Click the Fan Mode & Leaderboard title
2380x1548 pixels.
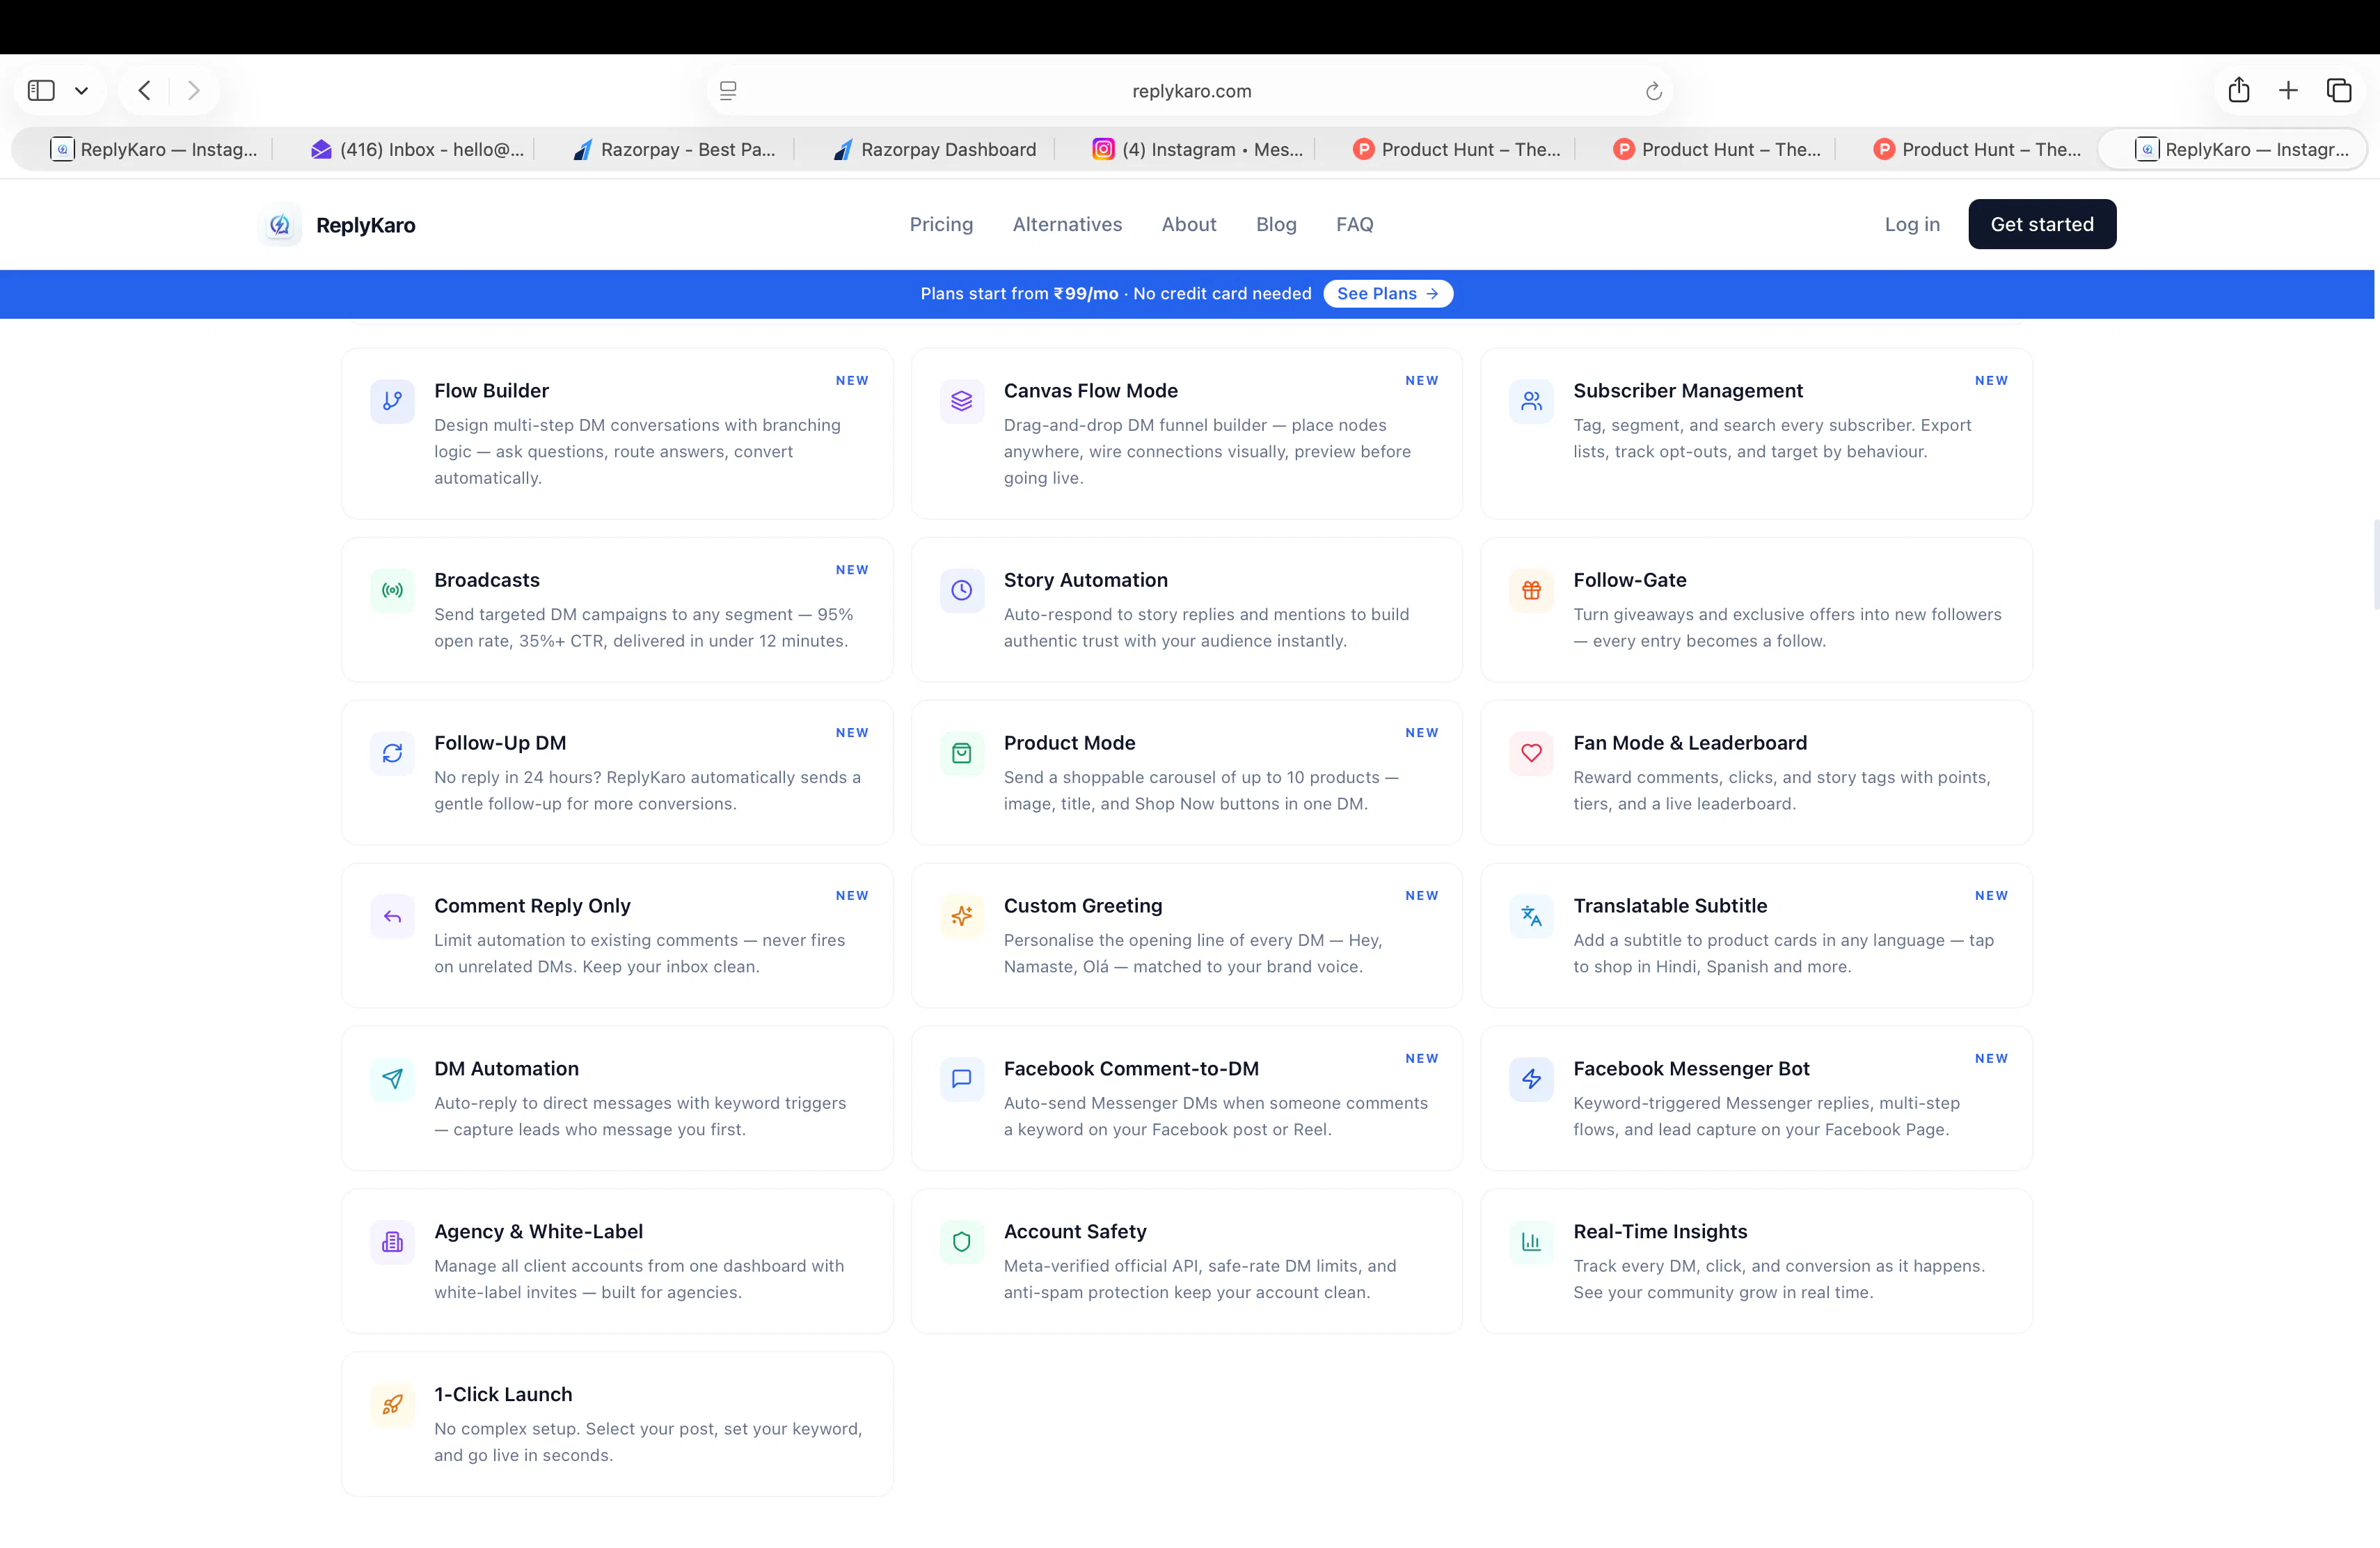pos(1689,743)
